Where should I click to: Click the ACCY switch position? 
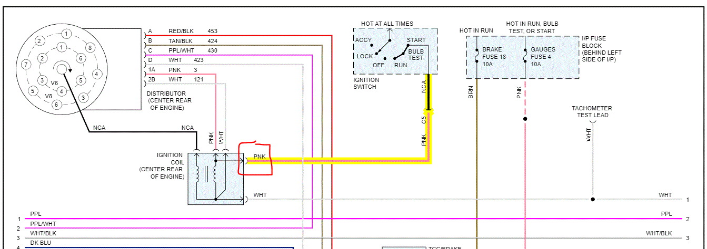[363, 40]
